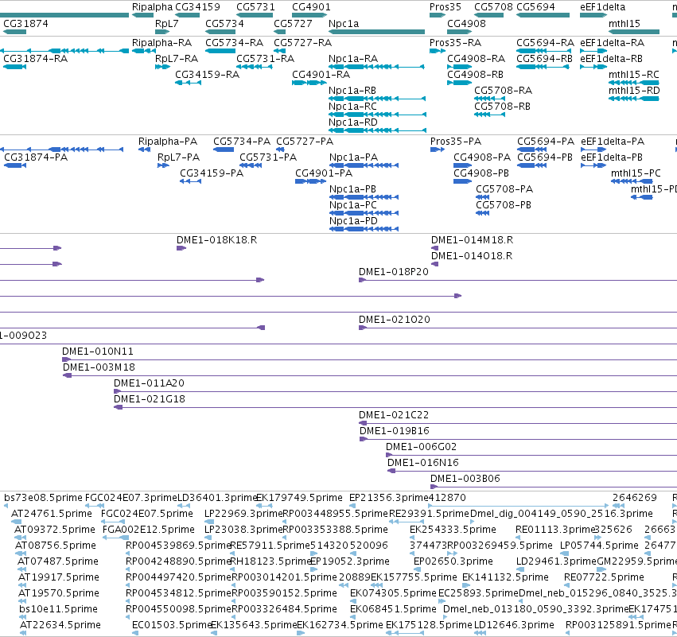
Task: Click EST EC01503.5prime
Action: (171, 625)
